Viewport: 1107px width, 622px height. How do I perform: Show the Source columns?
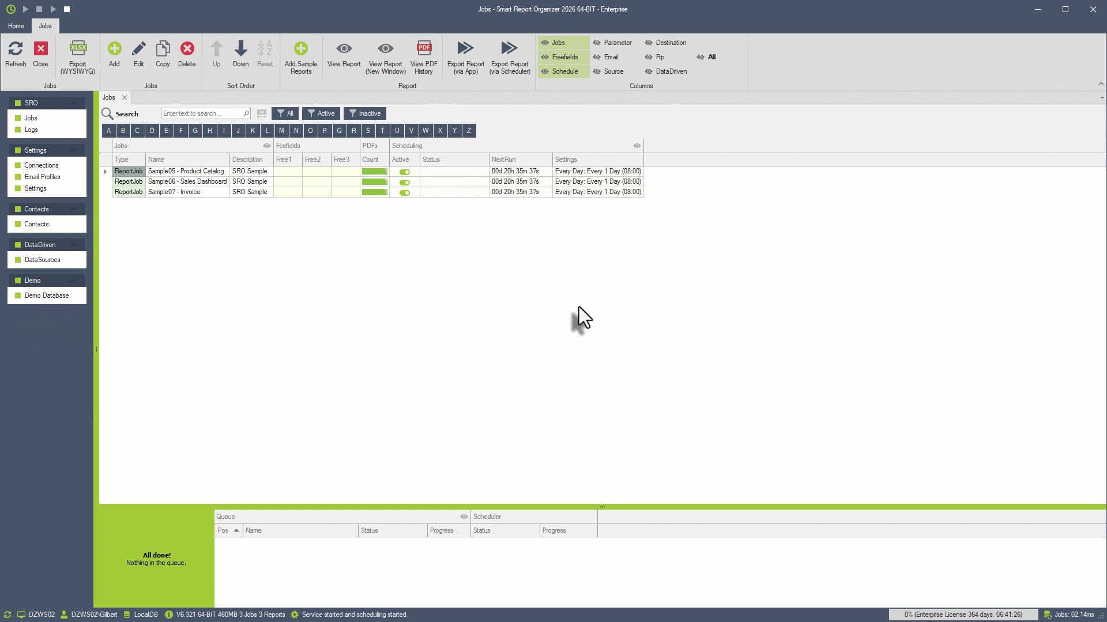[x=608, y=71]
